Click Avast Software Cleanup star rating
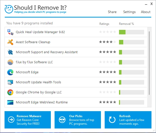 (x=107, y=42)
